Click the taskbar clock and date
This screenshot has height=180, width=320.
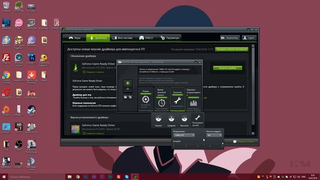click(313, 176)
